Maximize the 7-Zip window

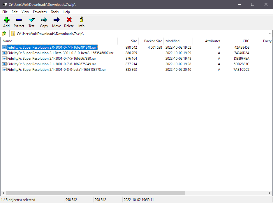coord(253,5)
